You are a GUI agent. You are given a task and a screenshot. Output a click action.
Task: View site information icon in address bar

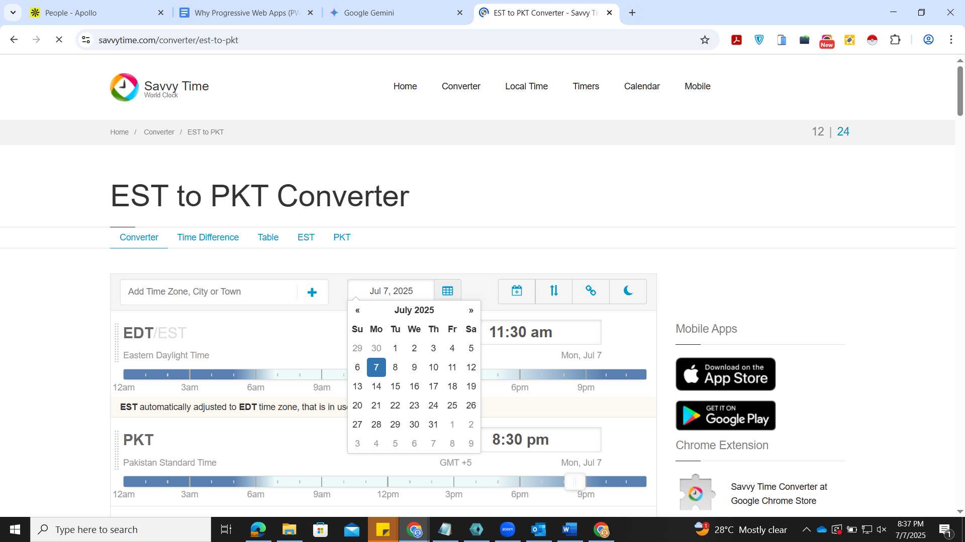(86, 40)
